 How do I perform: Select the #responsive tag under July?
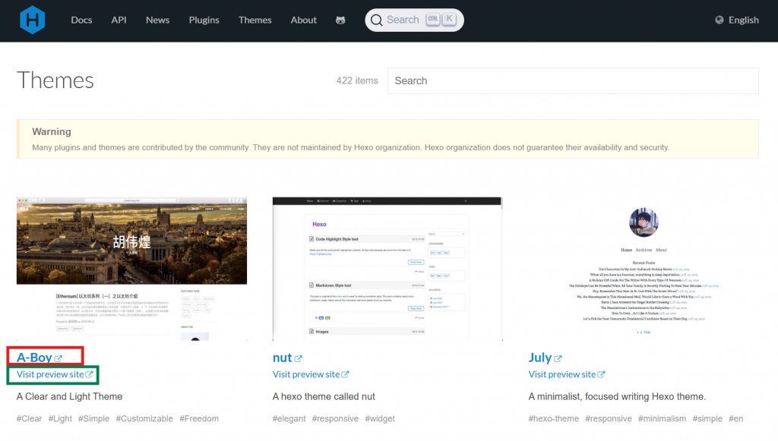[x=609, y=419]
